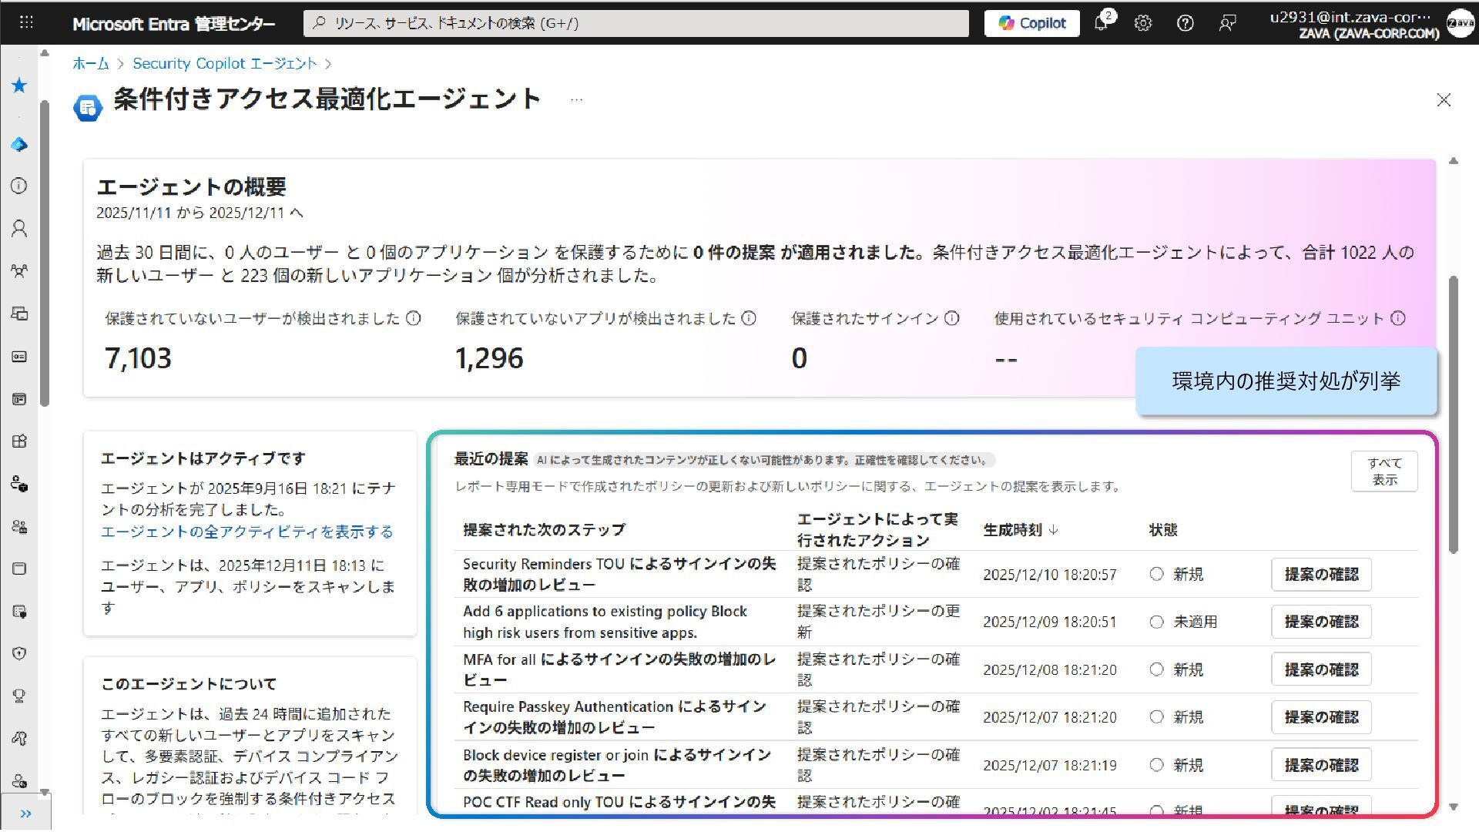Open the Groups sidebar icon
1479x832 pixels.
[19, 271]
